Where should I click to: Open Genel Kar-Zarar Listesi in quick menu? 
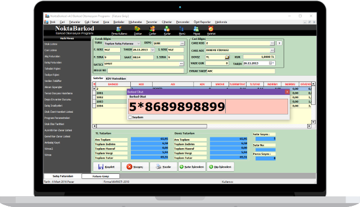(x=57, y=136)
